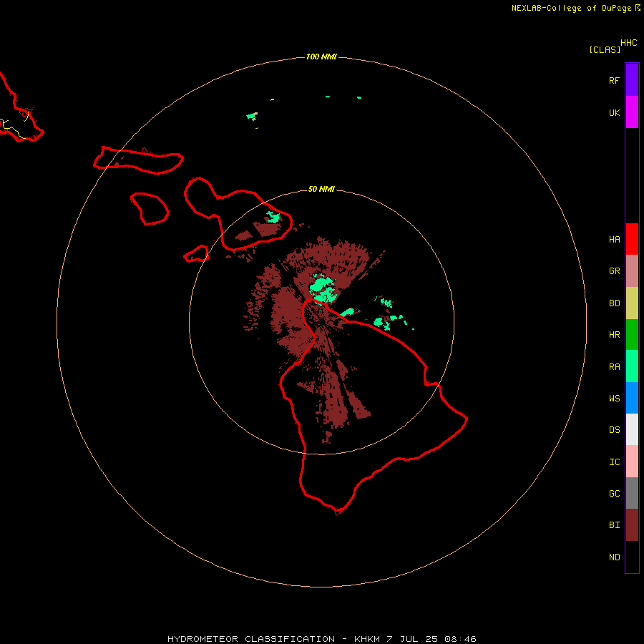Click the HR legend label
This screenshot has height=644, width=644.
pyautogui.click(x=614, y=335)
